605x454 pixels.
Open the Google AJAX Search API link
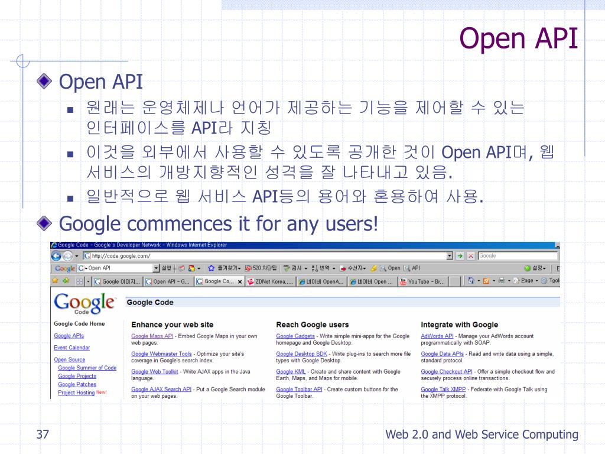coord(161,390)
